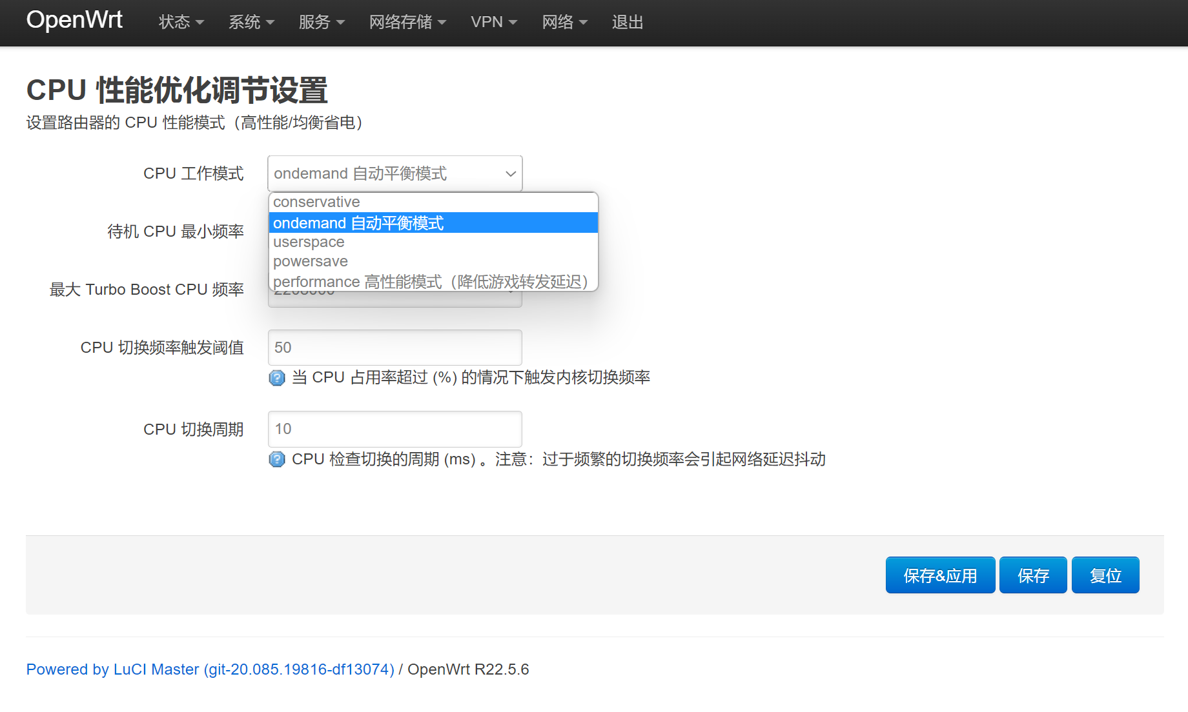Expand the VPN menu
This screenshot has height=712, width=1188.
click(494, 23)
